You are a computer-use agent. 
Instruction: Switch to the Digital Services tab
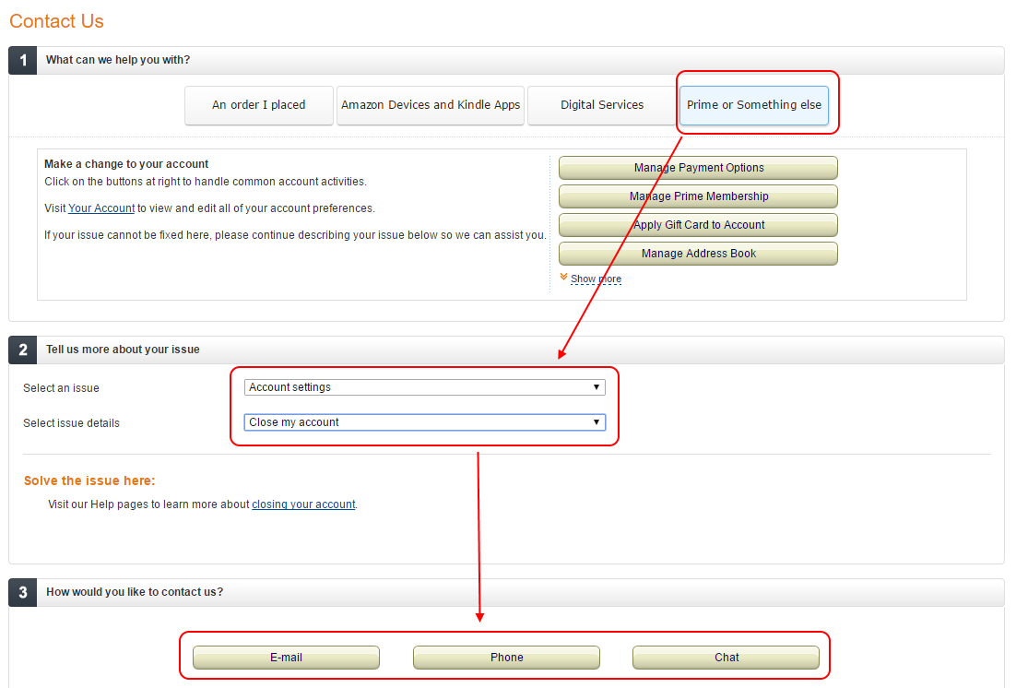click(x=602, y=105)
